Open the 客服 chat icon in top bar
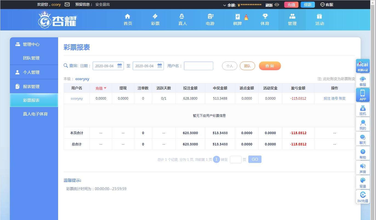The image size is (376, 220). tap(323, 5)
